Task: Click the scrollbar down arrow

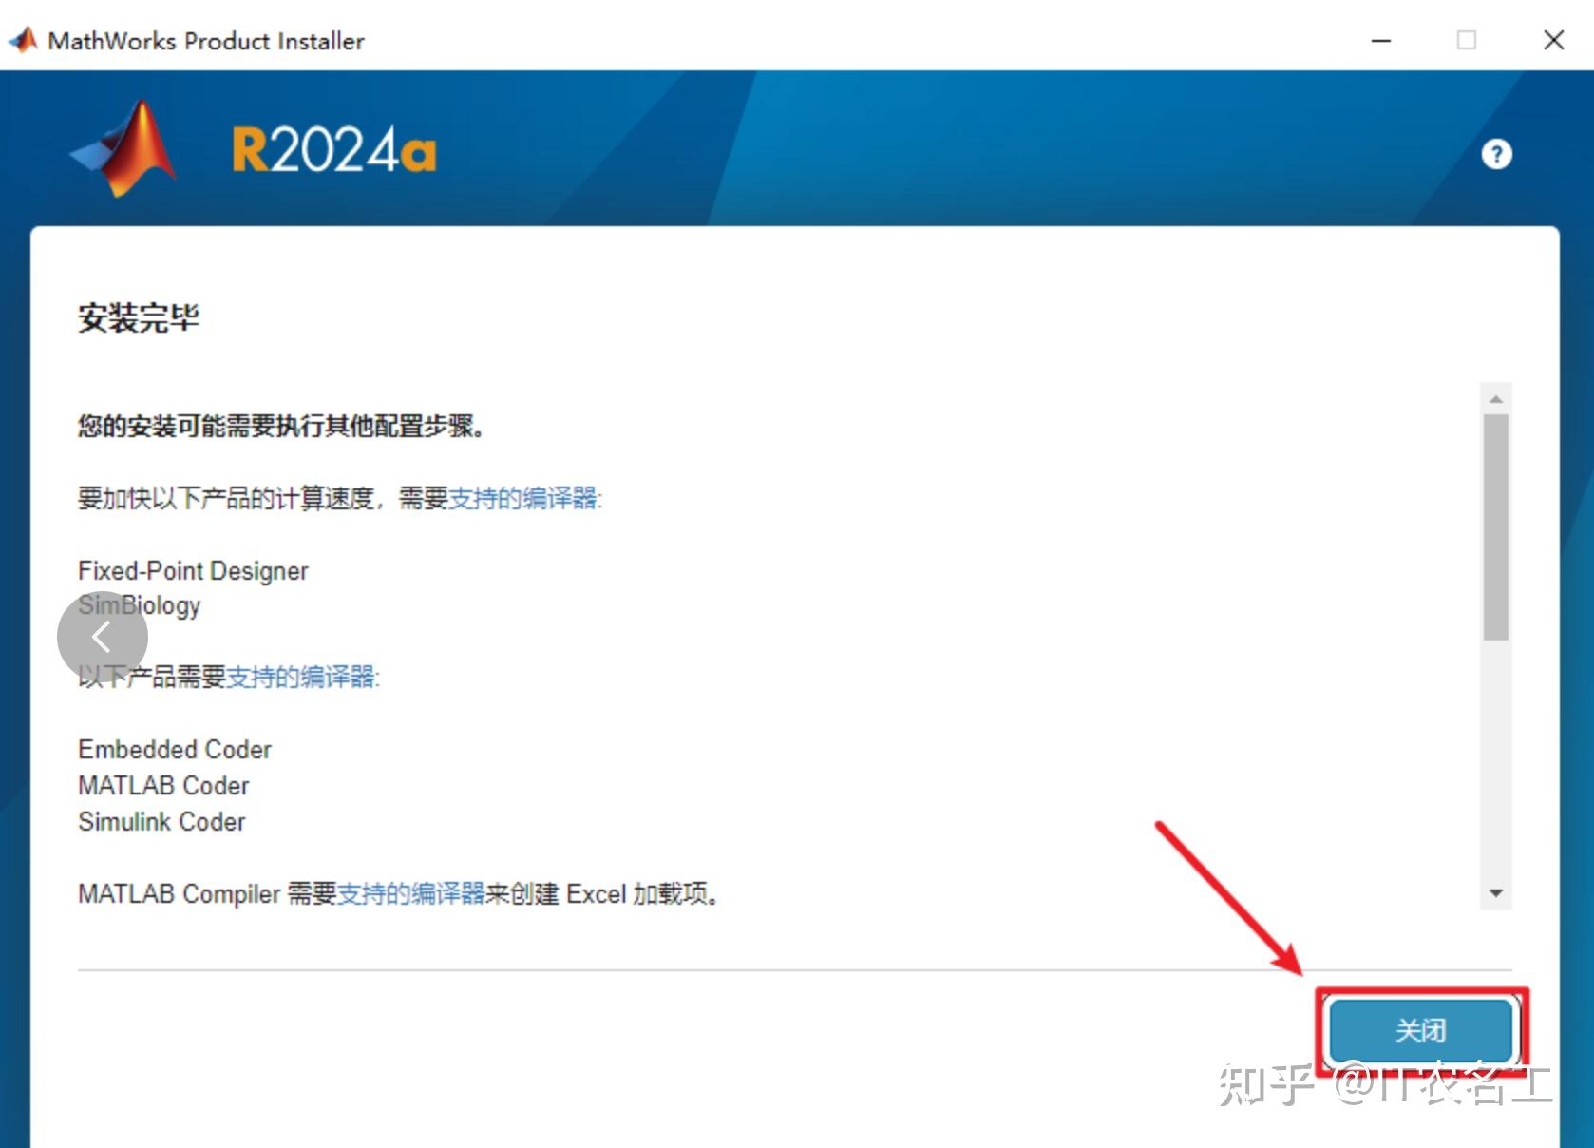Action: (1494, 891)
